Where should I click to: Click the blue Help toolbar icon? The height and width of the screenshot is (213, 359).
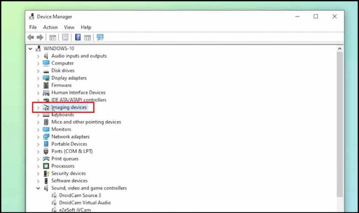pyautogui.click(x=78, y=37)
